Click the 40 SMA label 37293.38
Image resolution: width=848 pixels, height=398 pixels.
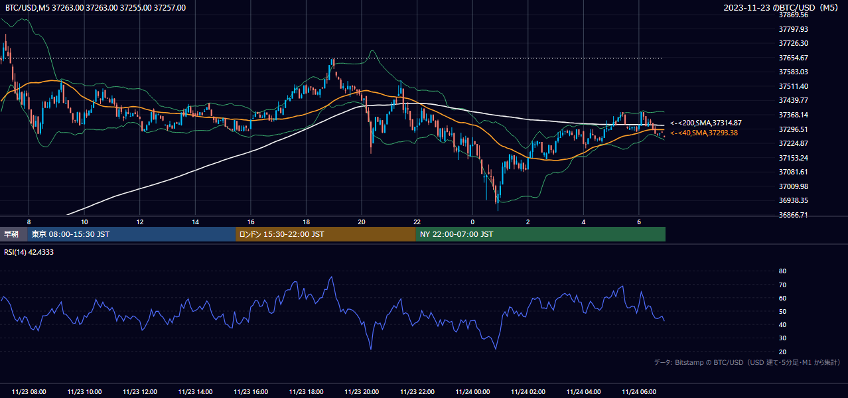click(704, 133)
